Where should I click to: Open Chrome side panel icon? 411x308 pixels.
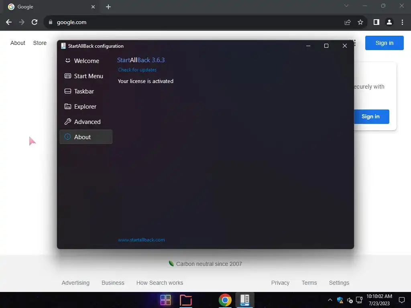[376, 22]
